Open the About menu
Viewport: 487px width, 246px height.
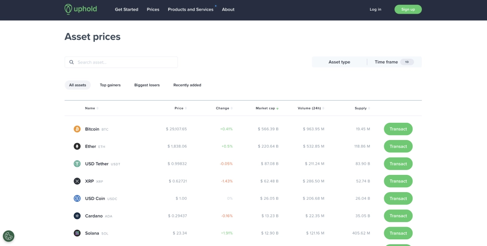pyautogui.click(x=228, y=9)
